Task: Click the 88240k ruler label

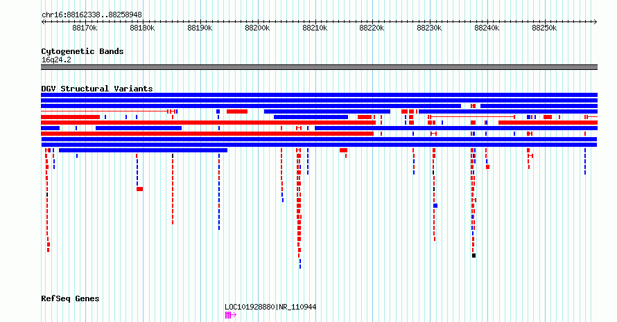Action: [x=487, y=28]
